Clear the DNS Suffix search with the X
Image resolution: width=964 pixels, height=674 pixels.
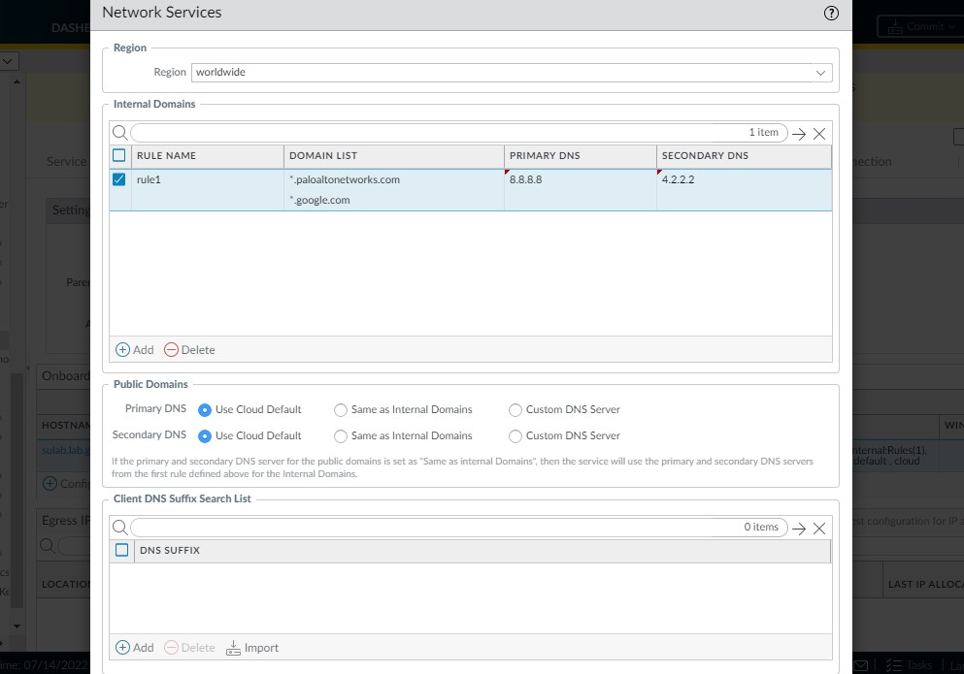tap(819, 528)
